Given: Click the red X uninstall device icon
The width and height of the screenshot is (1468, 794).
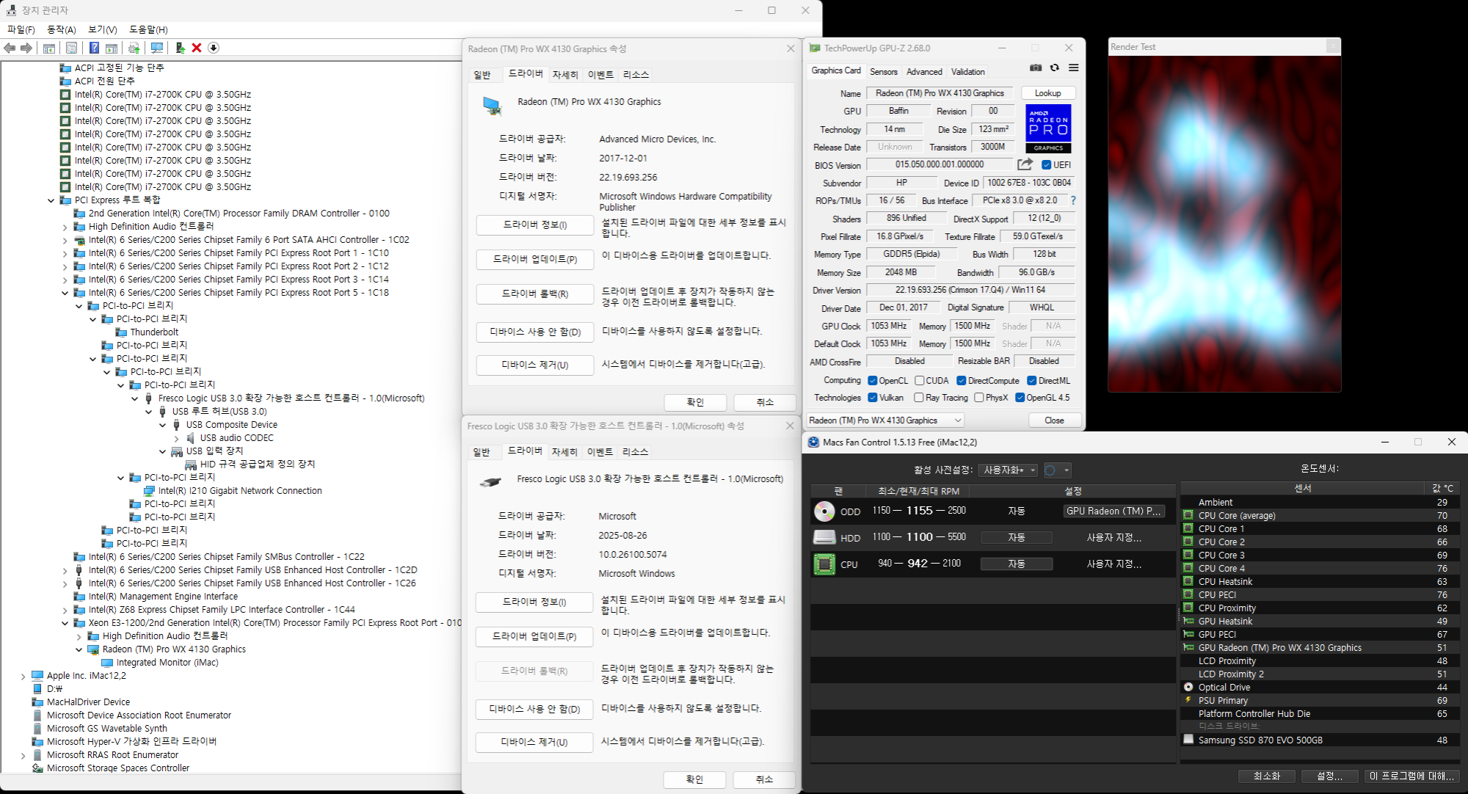Looking at the screenshot, I should [197, 48].
